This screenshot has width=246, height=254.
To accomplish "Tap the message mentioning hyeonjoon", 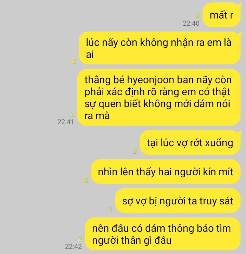I will tap(159, 97).
